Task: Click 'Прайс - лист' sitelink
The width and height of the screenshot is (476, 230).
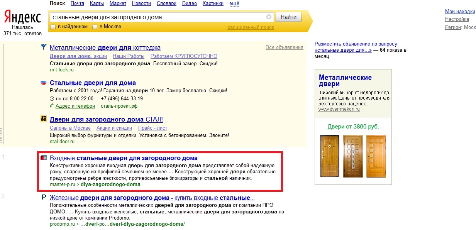Action: click(x=152, y=128)
